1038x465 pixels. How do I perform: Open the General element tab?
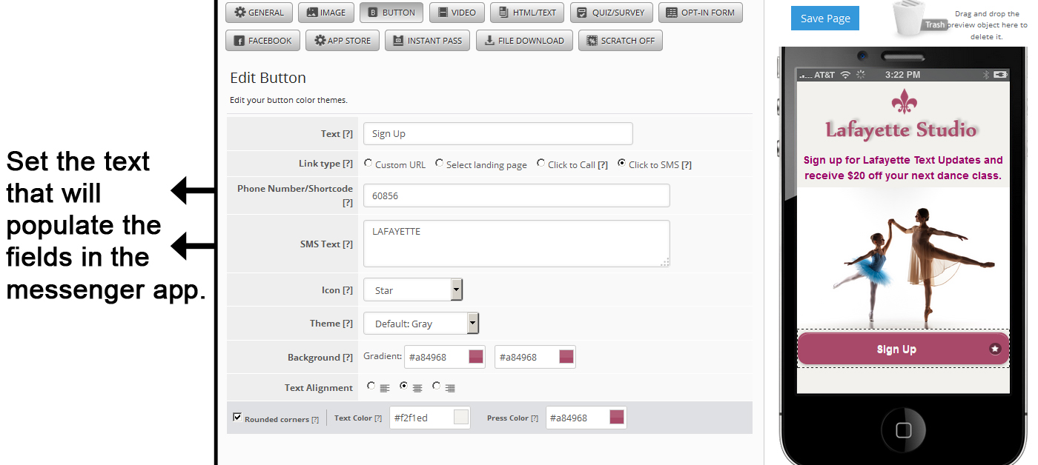click(x=259, y=13)
